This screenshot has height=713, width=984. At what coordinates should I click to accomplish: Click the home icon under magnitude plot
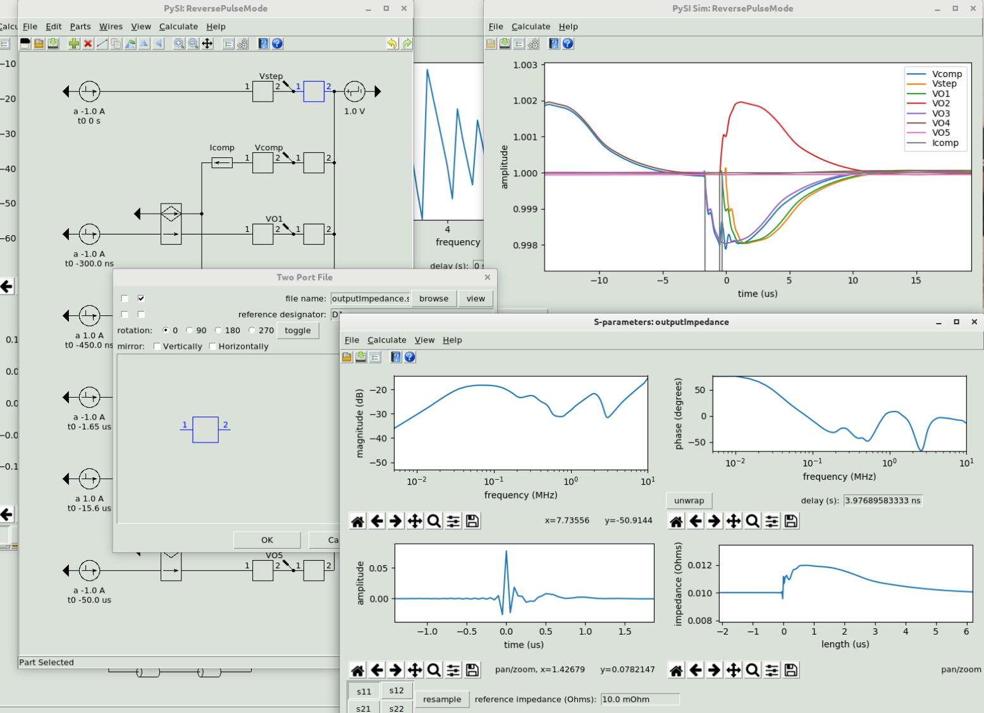tap(358, 521)
